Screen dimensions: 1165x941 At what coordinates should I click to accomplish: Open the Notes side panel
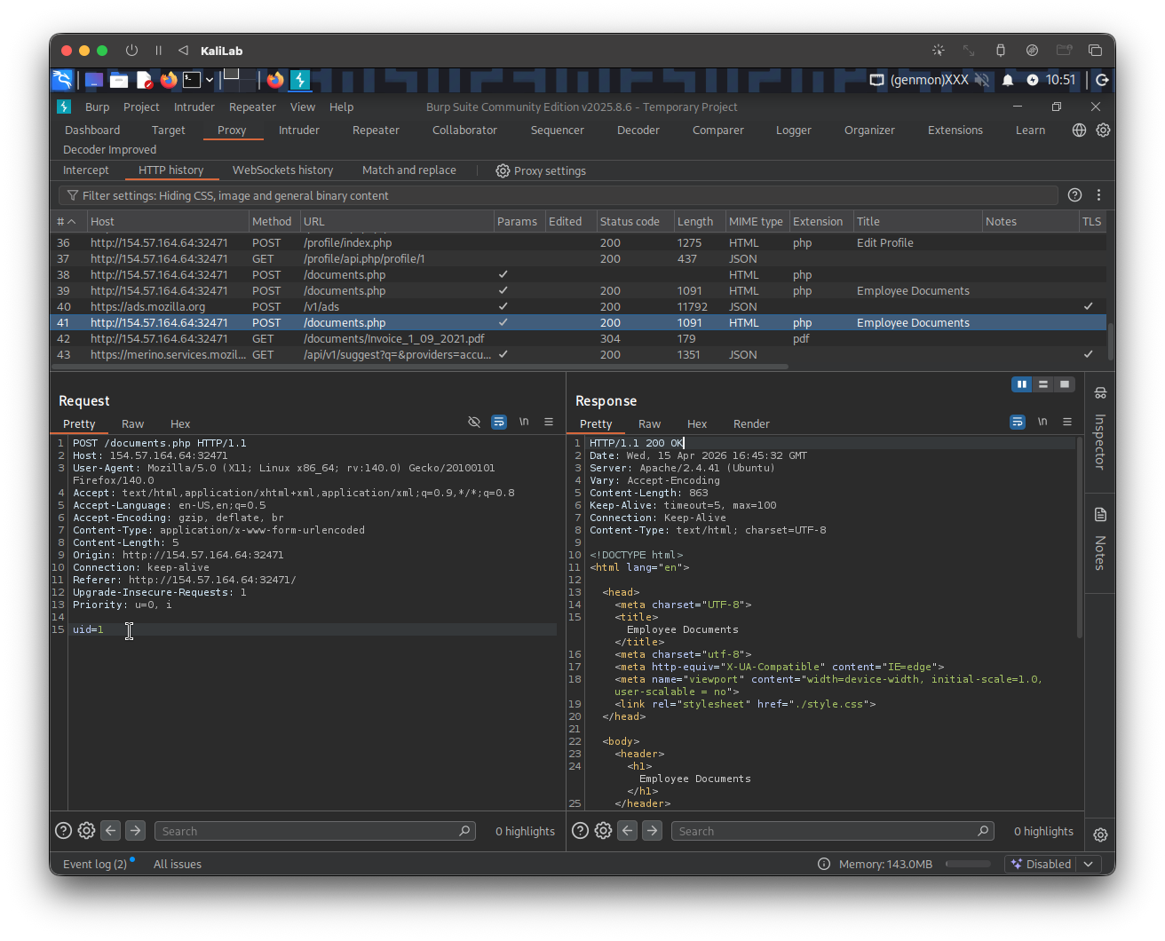[x=1099, y=542]
